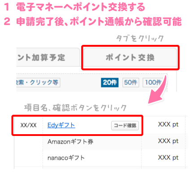Click the pink number 1 marker

(x=7, y=7)
